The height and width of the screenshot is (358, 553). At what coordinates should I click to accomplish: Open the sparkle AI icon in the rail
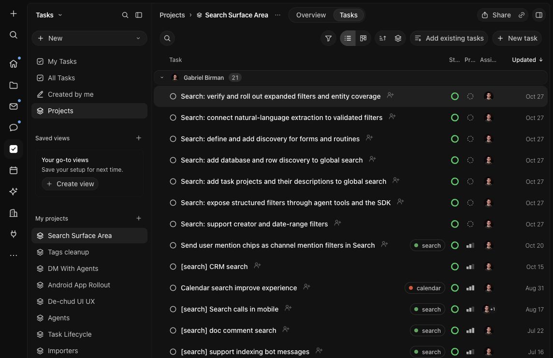tap(14, 192)
